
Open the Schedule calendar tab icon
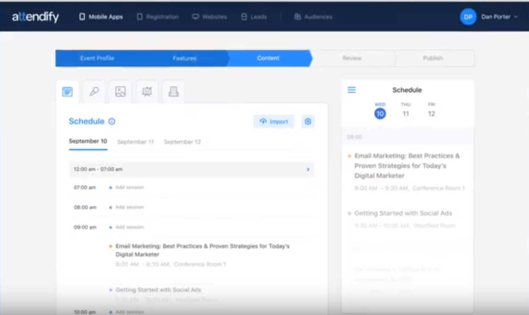click(x=68, y=92)
